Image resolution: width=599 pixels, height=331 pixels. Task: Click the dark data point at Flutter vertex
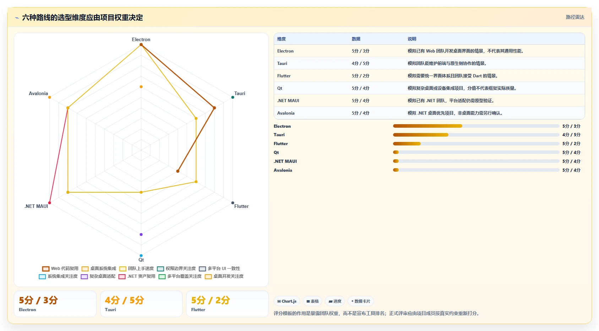[233, 203]
